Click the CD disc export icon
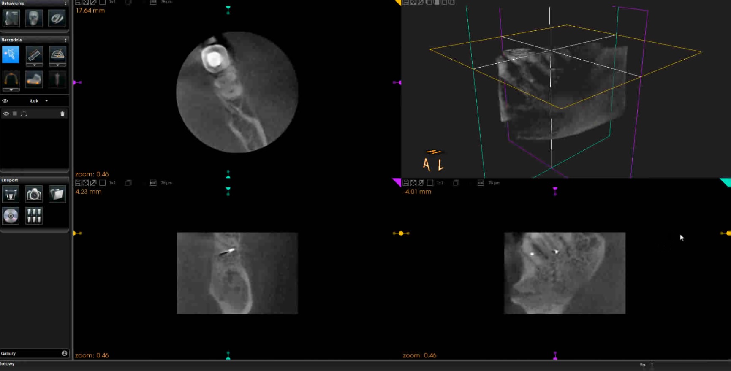Viewport: 731px width, 371px height. tap(11, 216)
